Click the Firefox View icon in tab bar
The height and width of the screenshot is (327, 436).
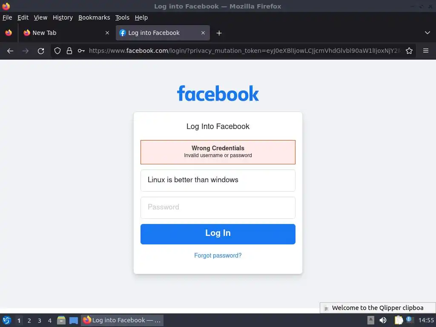pyautogui.click(x=9, y=33)
